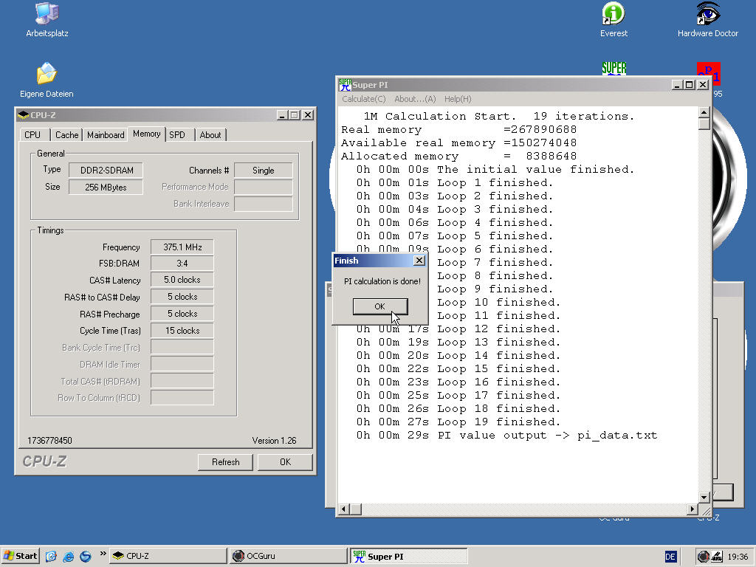
Task: Switch to CPU-Z in the taskbar
Action: pyautogui.click(x=168, y=556)
